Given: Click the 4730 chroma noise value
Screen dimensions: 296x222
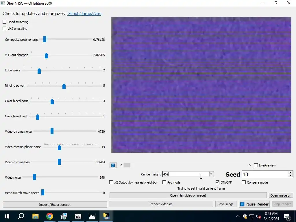Looking at the screenshot, I should click(x=101, y=132).
